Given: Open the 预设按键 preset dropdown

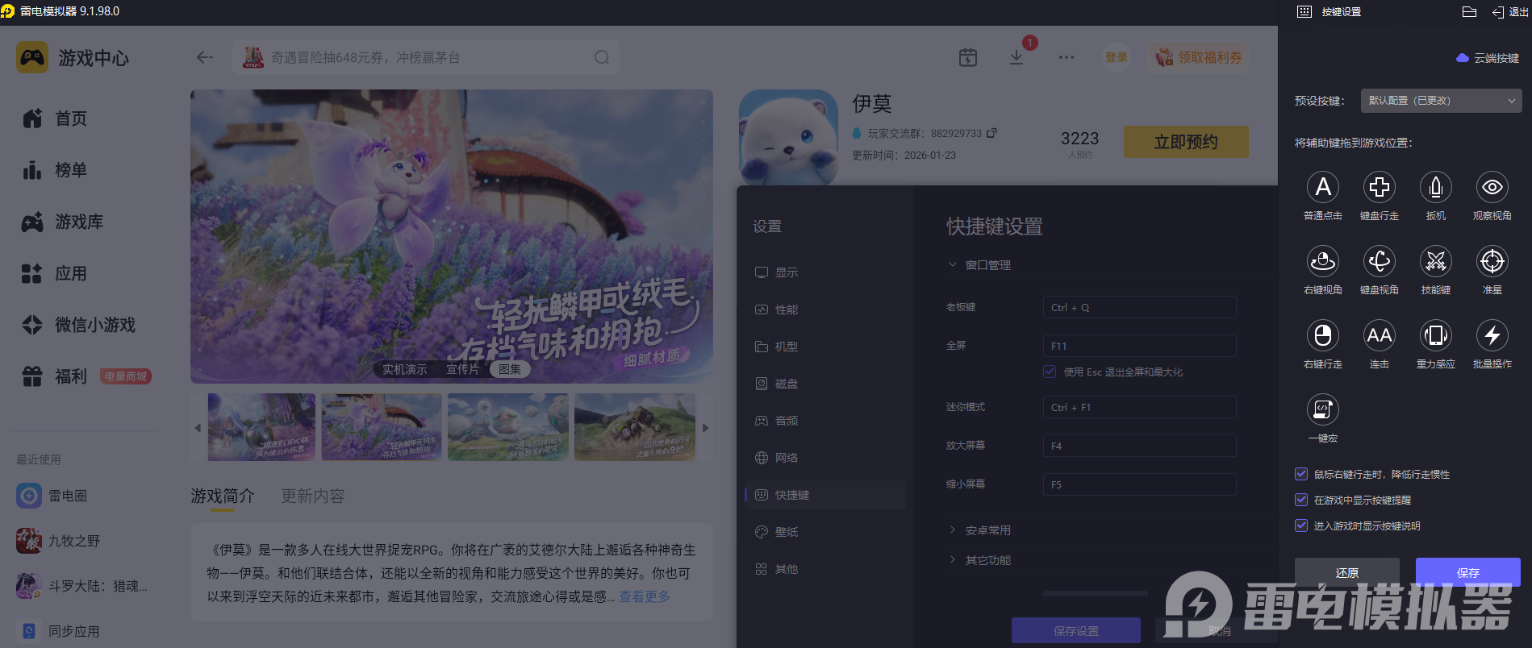Looking at the screenshot, I should [1441, 101].
